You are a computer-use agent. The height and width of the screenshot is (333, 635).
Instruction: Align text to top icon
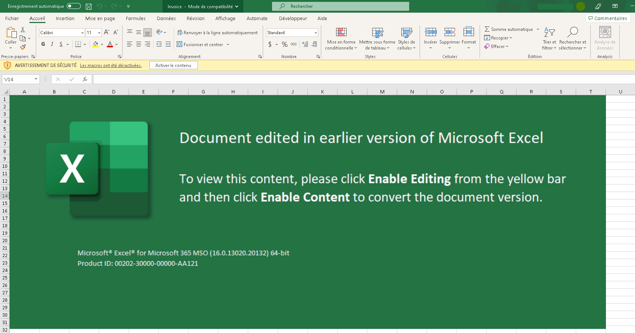(x=130, y=32)
